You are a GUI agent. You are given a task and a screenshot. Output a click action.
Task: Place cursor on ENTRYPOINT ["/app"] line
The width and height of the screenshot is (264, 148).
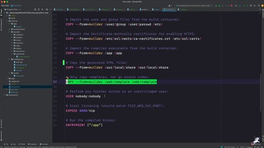[x=84, y=125]
